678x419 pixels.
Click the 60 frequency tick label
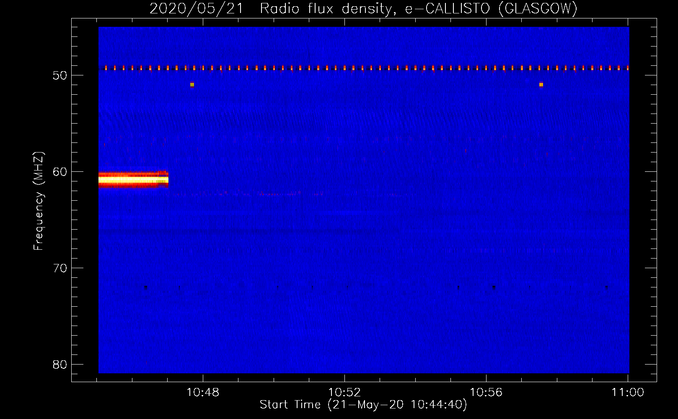[60, 172]
